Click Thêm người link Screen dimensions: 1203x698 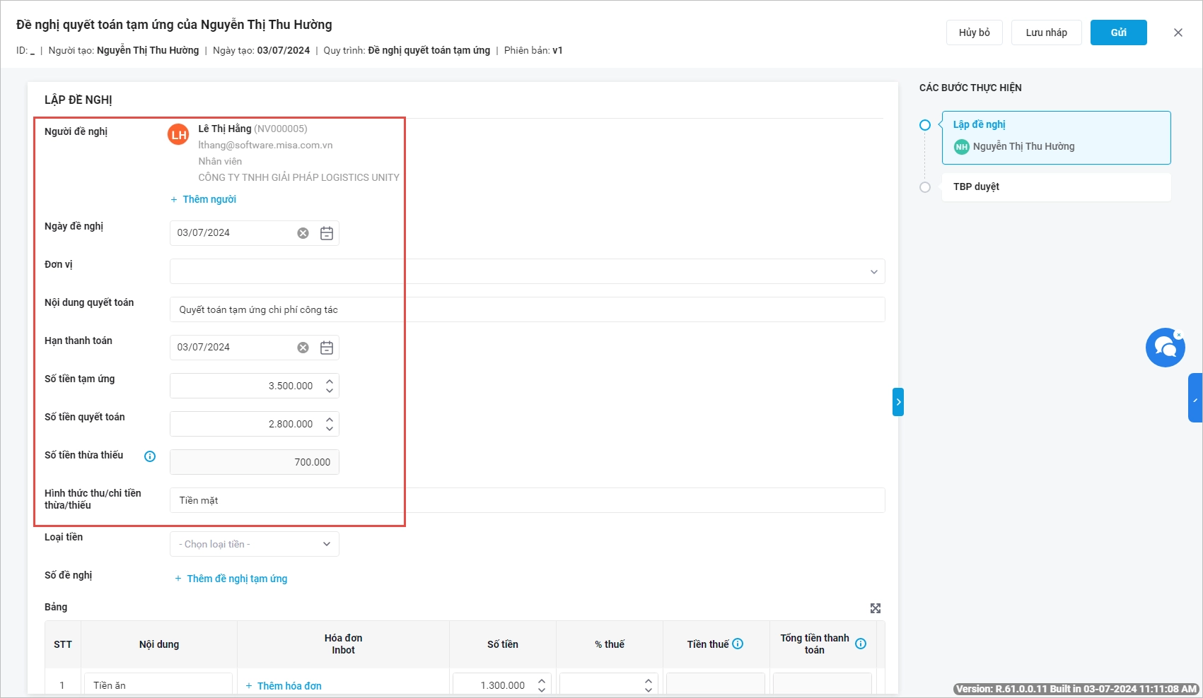click(203, 199)
